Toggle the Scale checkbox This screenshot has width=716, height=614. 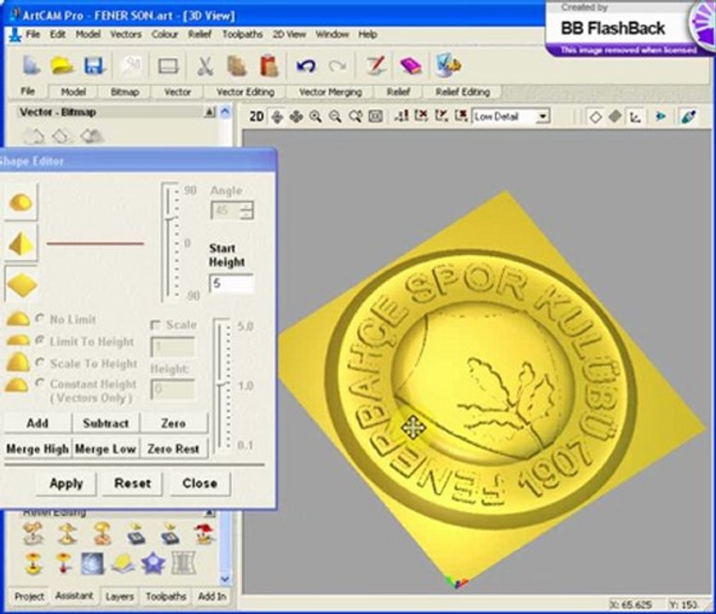point(156,325)
